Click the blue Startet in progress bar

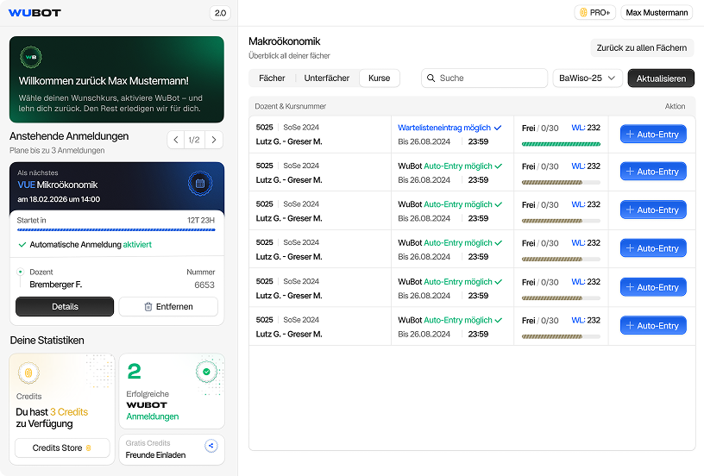click(116, 229)
